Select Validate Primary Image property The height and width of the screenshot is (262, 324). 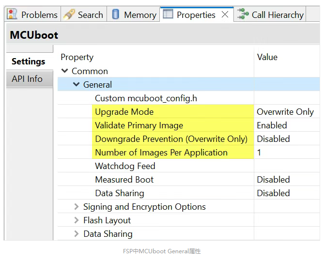pyautogui.click(x=139, y=125)
